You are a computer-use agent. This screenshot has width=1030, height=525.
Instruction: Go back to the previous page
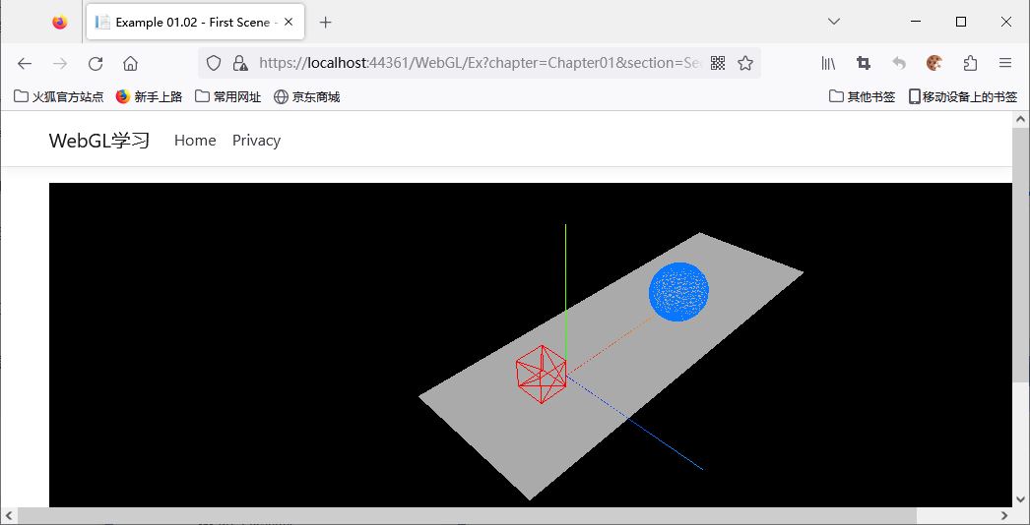[x=25, y=63]
